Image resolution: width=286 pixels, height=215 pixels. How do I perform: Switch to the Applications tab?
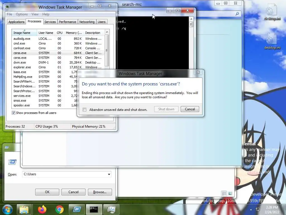tap(16, 22)
